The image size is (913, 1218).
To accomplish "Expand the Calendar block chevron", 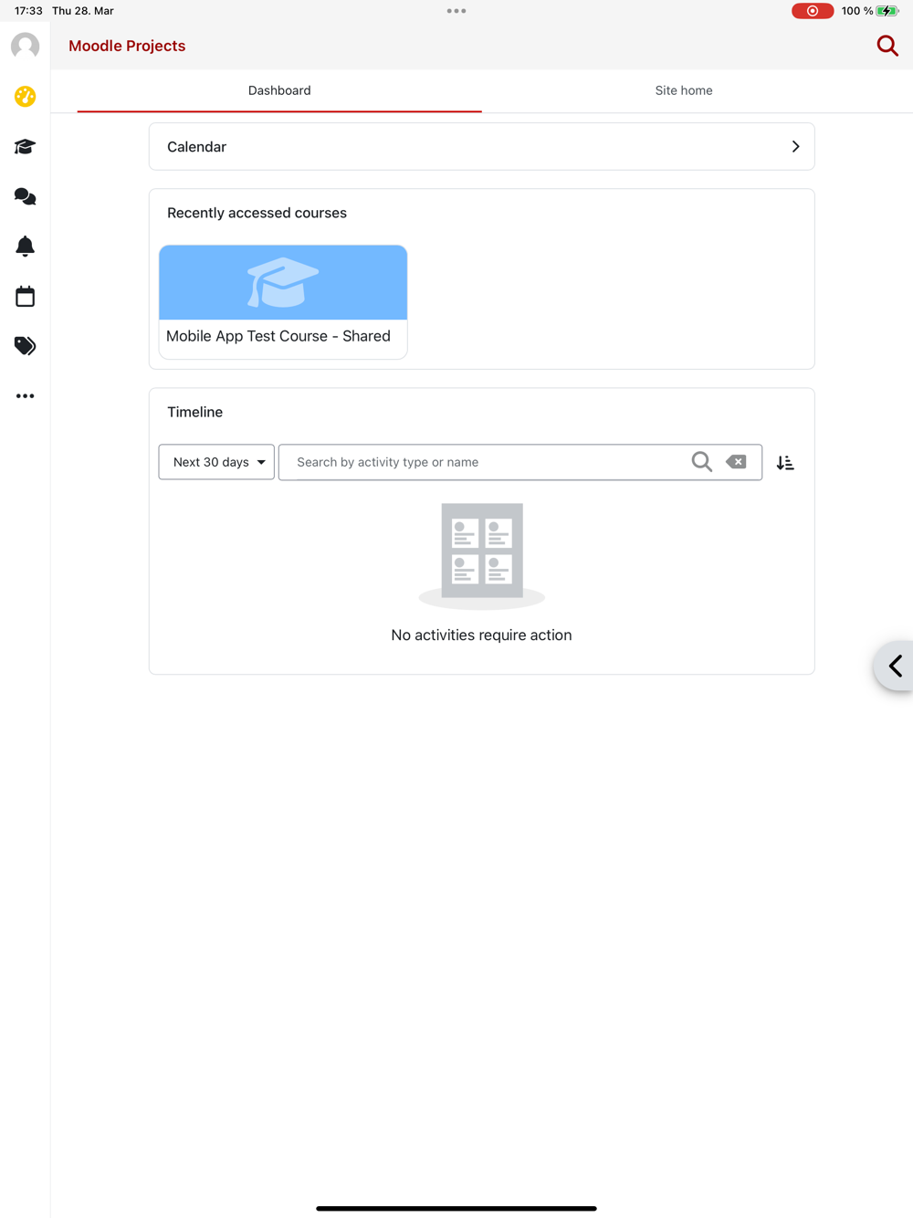I will (795, 147).
